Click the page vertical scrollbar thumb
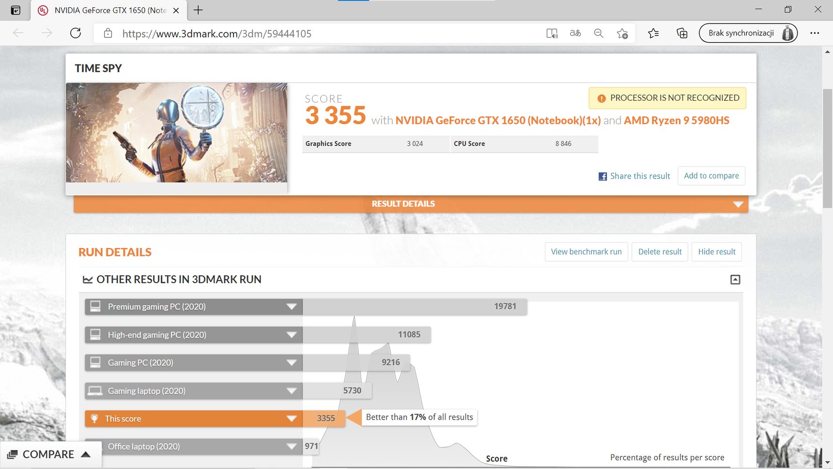This screenshot has width=833, height=469. click(828, 148)
